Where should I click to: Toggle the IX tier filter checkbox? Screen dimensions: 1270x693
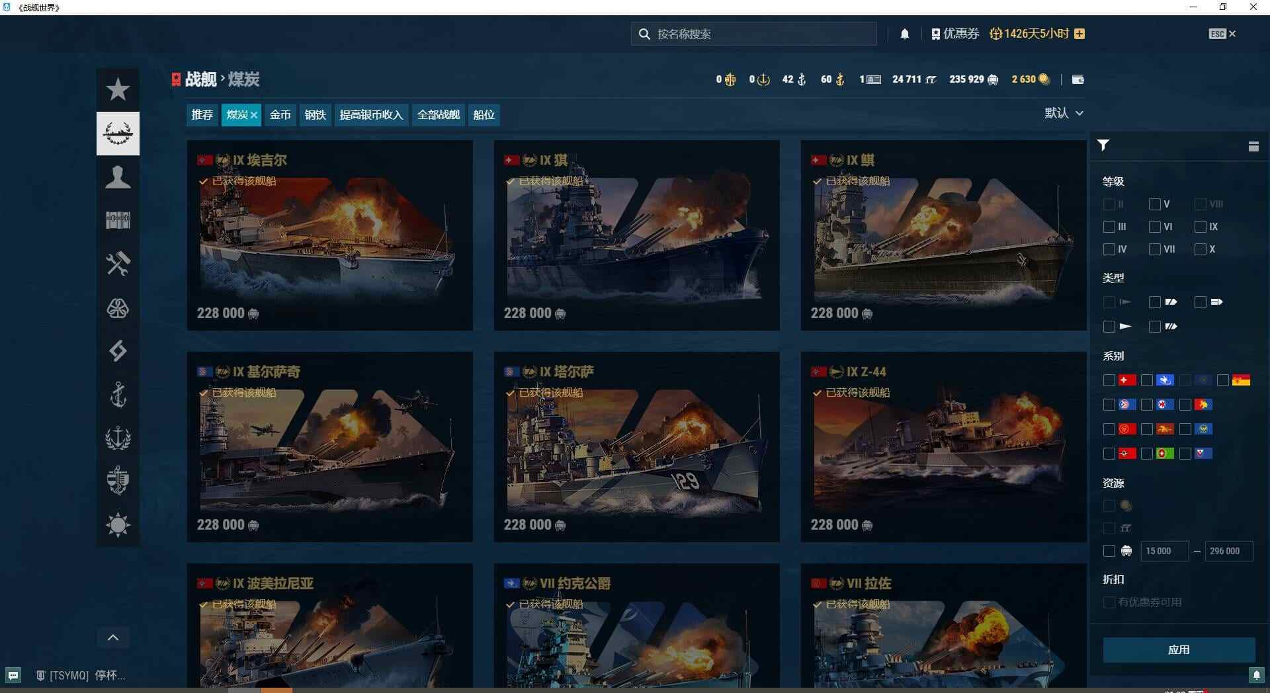(1201, 227)
